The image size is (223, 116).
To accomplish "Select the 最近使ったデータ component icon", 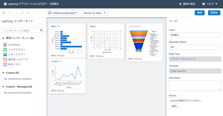I will point(5,59).
